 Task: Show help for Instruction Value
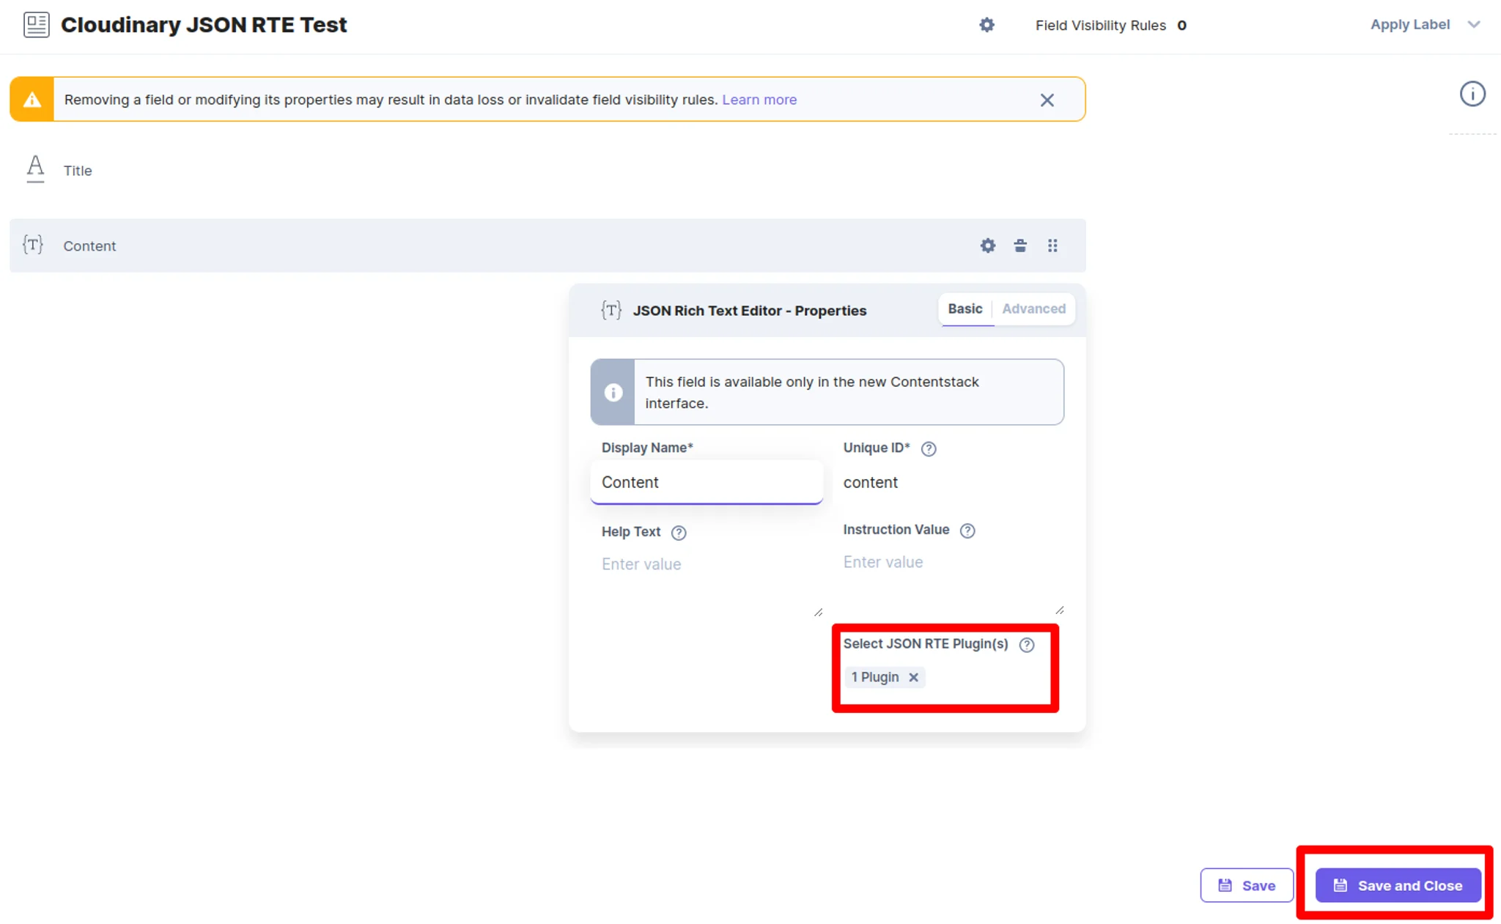pos(967,531)
